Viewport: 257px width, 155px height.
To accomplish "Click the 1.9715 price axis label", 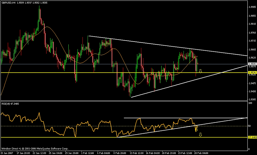I will (x=252, y=41).
